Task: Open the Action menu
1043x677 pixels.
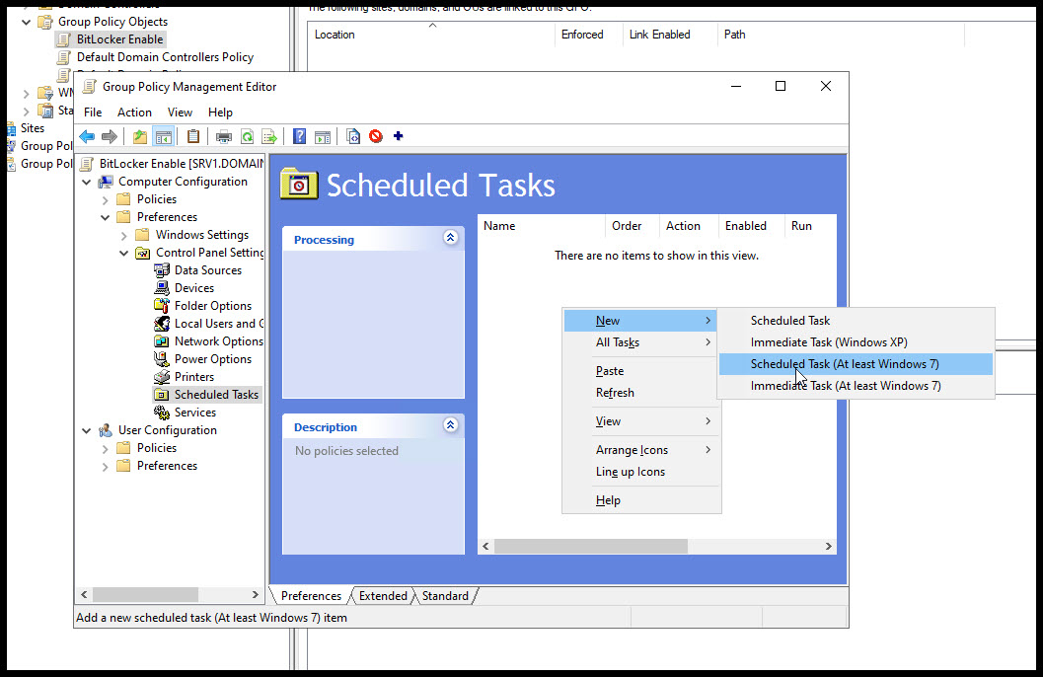Action: [133, 112]
